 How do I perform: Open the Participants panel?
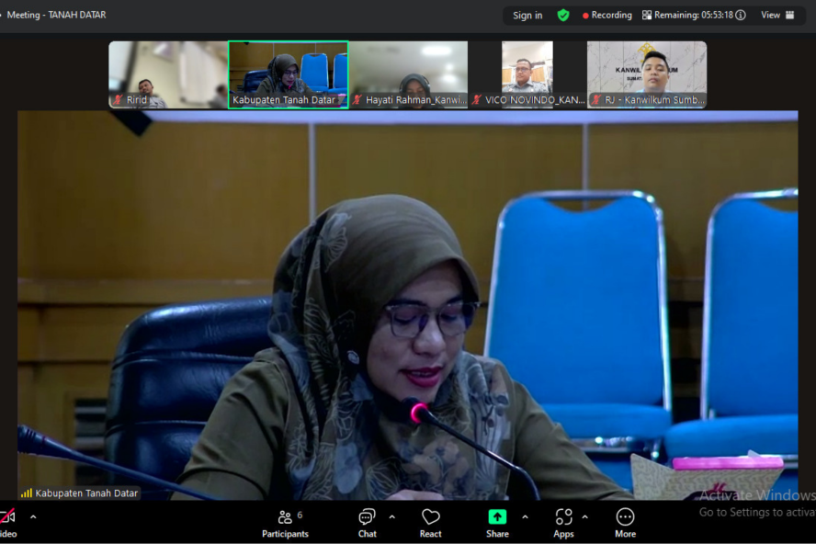click(x=285, y=523)
